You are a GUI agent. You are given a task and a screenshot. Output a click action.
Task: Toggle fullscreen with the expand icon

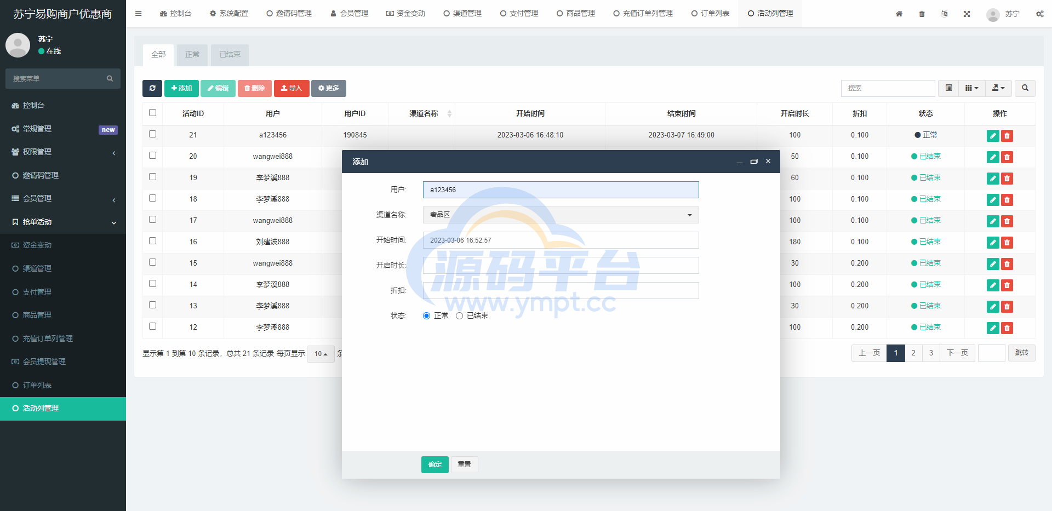click(967, 14)
